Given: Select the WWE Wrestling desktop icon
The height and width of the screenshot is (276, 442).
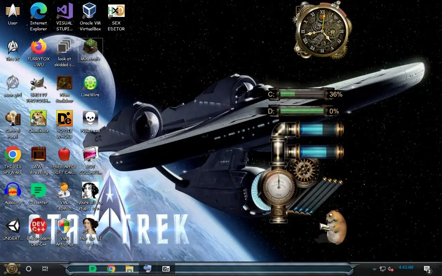Looking at the screenshot, I should 38,160.
